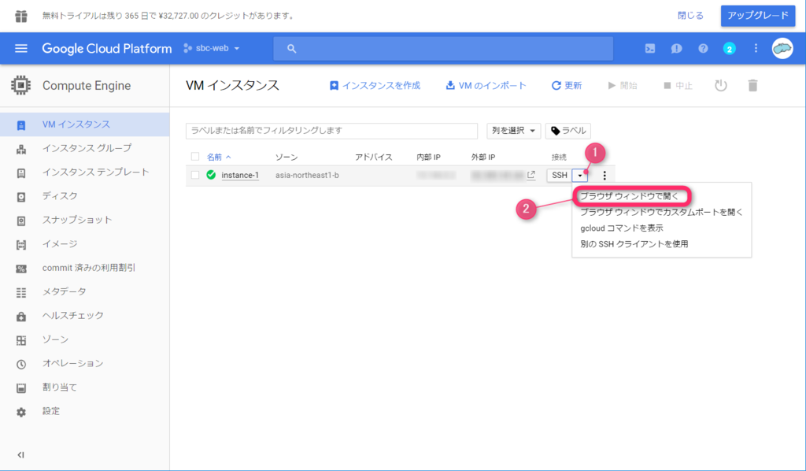The image size is (806, 471).
Task: Open the notifications feedback icon
Action: tap(675, 48)
